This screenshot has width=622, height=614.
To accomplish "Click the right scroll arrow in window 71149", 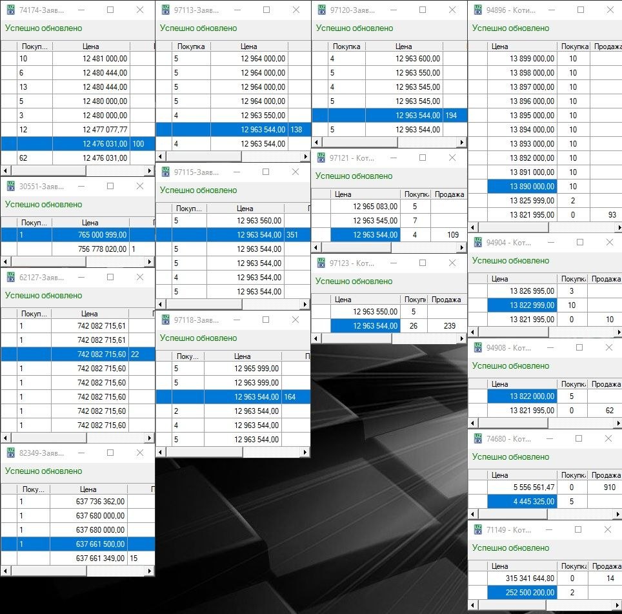I will tap(617, 606).
